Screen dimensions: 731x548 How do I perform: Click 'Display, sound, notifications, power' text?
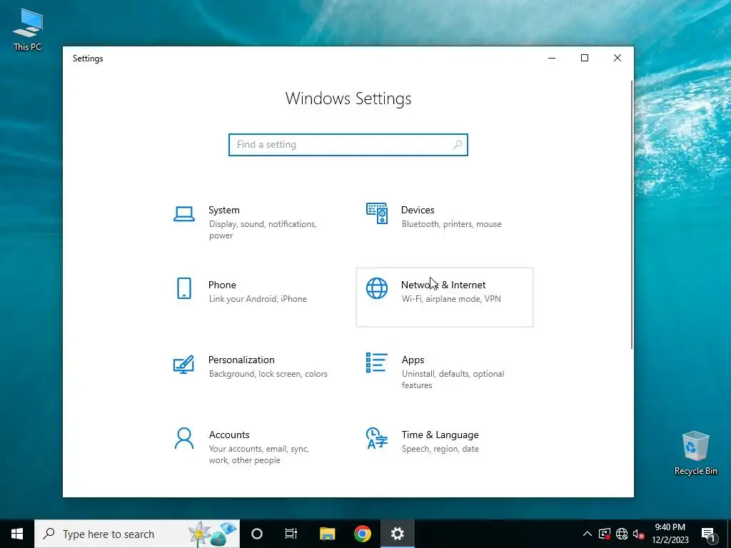click(263, 230)
